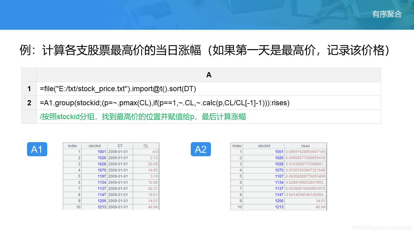Click the 2009-01-01 date in stockid 1137 row
The width and height of the screenshot is (414, 233).
118,188
